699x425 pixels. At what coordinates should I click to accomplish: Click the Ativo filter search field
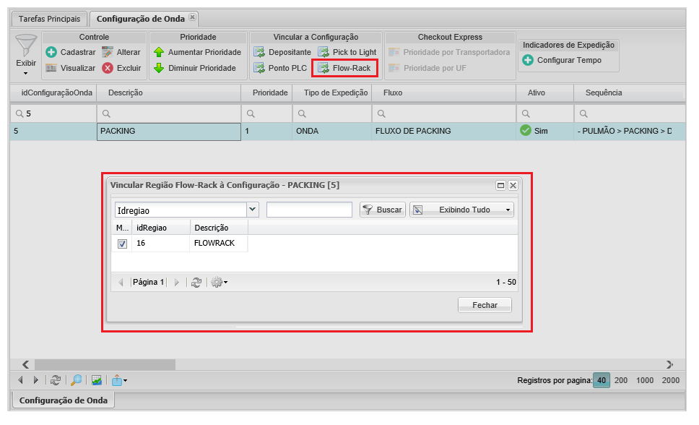tap(545, 114)
